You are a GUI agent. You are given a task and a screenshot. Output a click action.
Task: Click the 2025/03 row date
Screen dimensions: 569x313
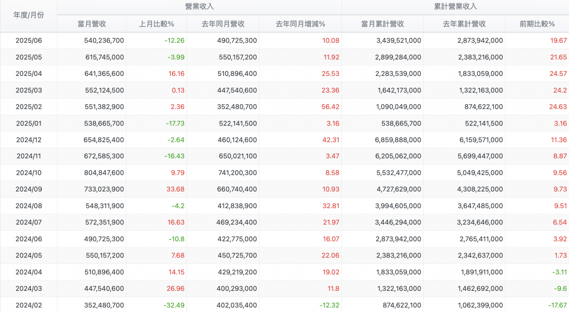[x=28, y=90]
